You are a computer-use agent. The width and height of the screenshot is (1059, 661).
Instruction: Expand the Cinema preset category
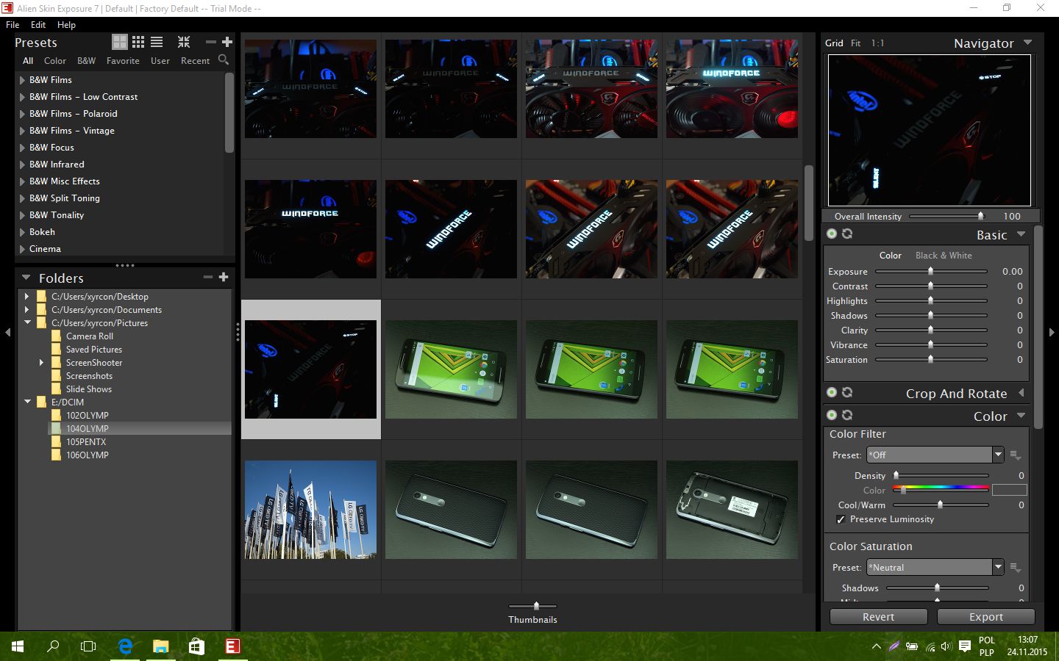tap(22, 249)
